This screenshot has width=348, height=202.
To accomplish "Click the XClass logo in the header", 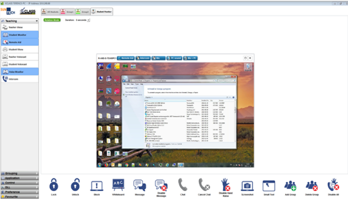I will pos(27,11).
